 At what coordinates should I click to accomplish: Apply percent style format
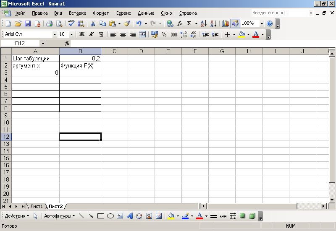coord(164,34)
